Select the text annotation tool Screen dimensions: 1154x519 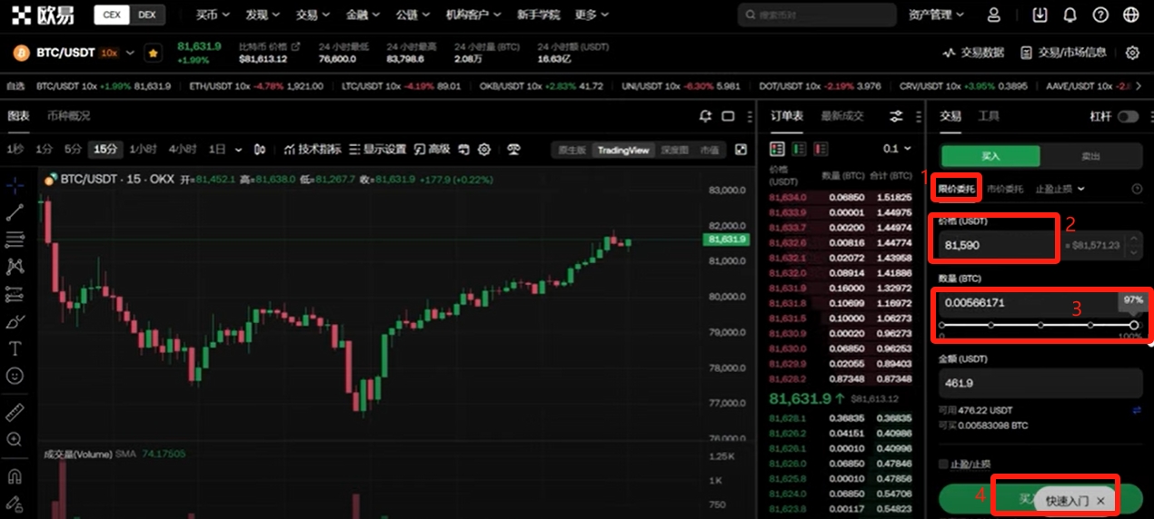coord(15,348)
